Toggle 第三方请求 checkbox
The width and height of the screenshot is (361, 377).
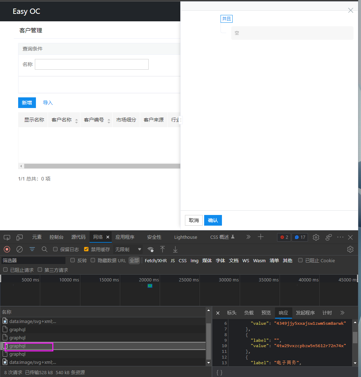[40, 270]
